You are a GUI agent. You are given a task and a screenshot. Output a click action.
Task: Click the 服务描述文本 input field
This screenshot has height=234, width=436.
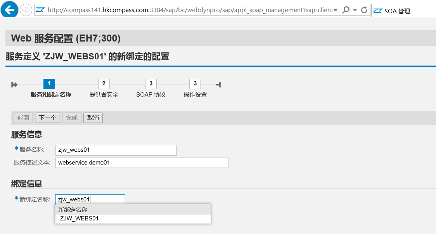pyautogui.click(x=142, y=163)
